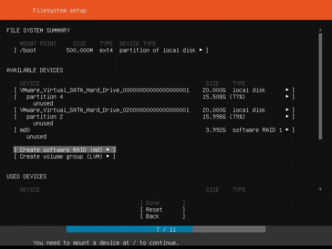The height and width of the screenshot is (249, 332).
Task: Click the vertical scrollbar thumb
Action: [x=320, y=86]
